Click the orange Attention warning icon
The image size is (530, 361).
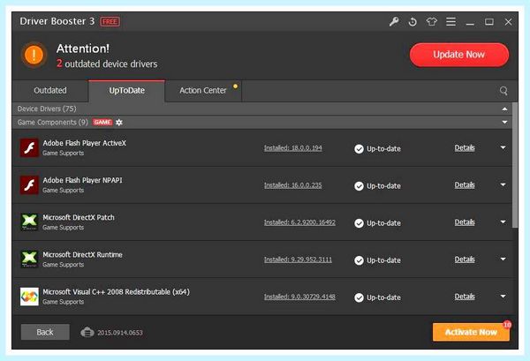pyautogui.click(x=34, y=55)
